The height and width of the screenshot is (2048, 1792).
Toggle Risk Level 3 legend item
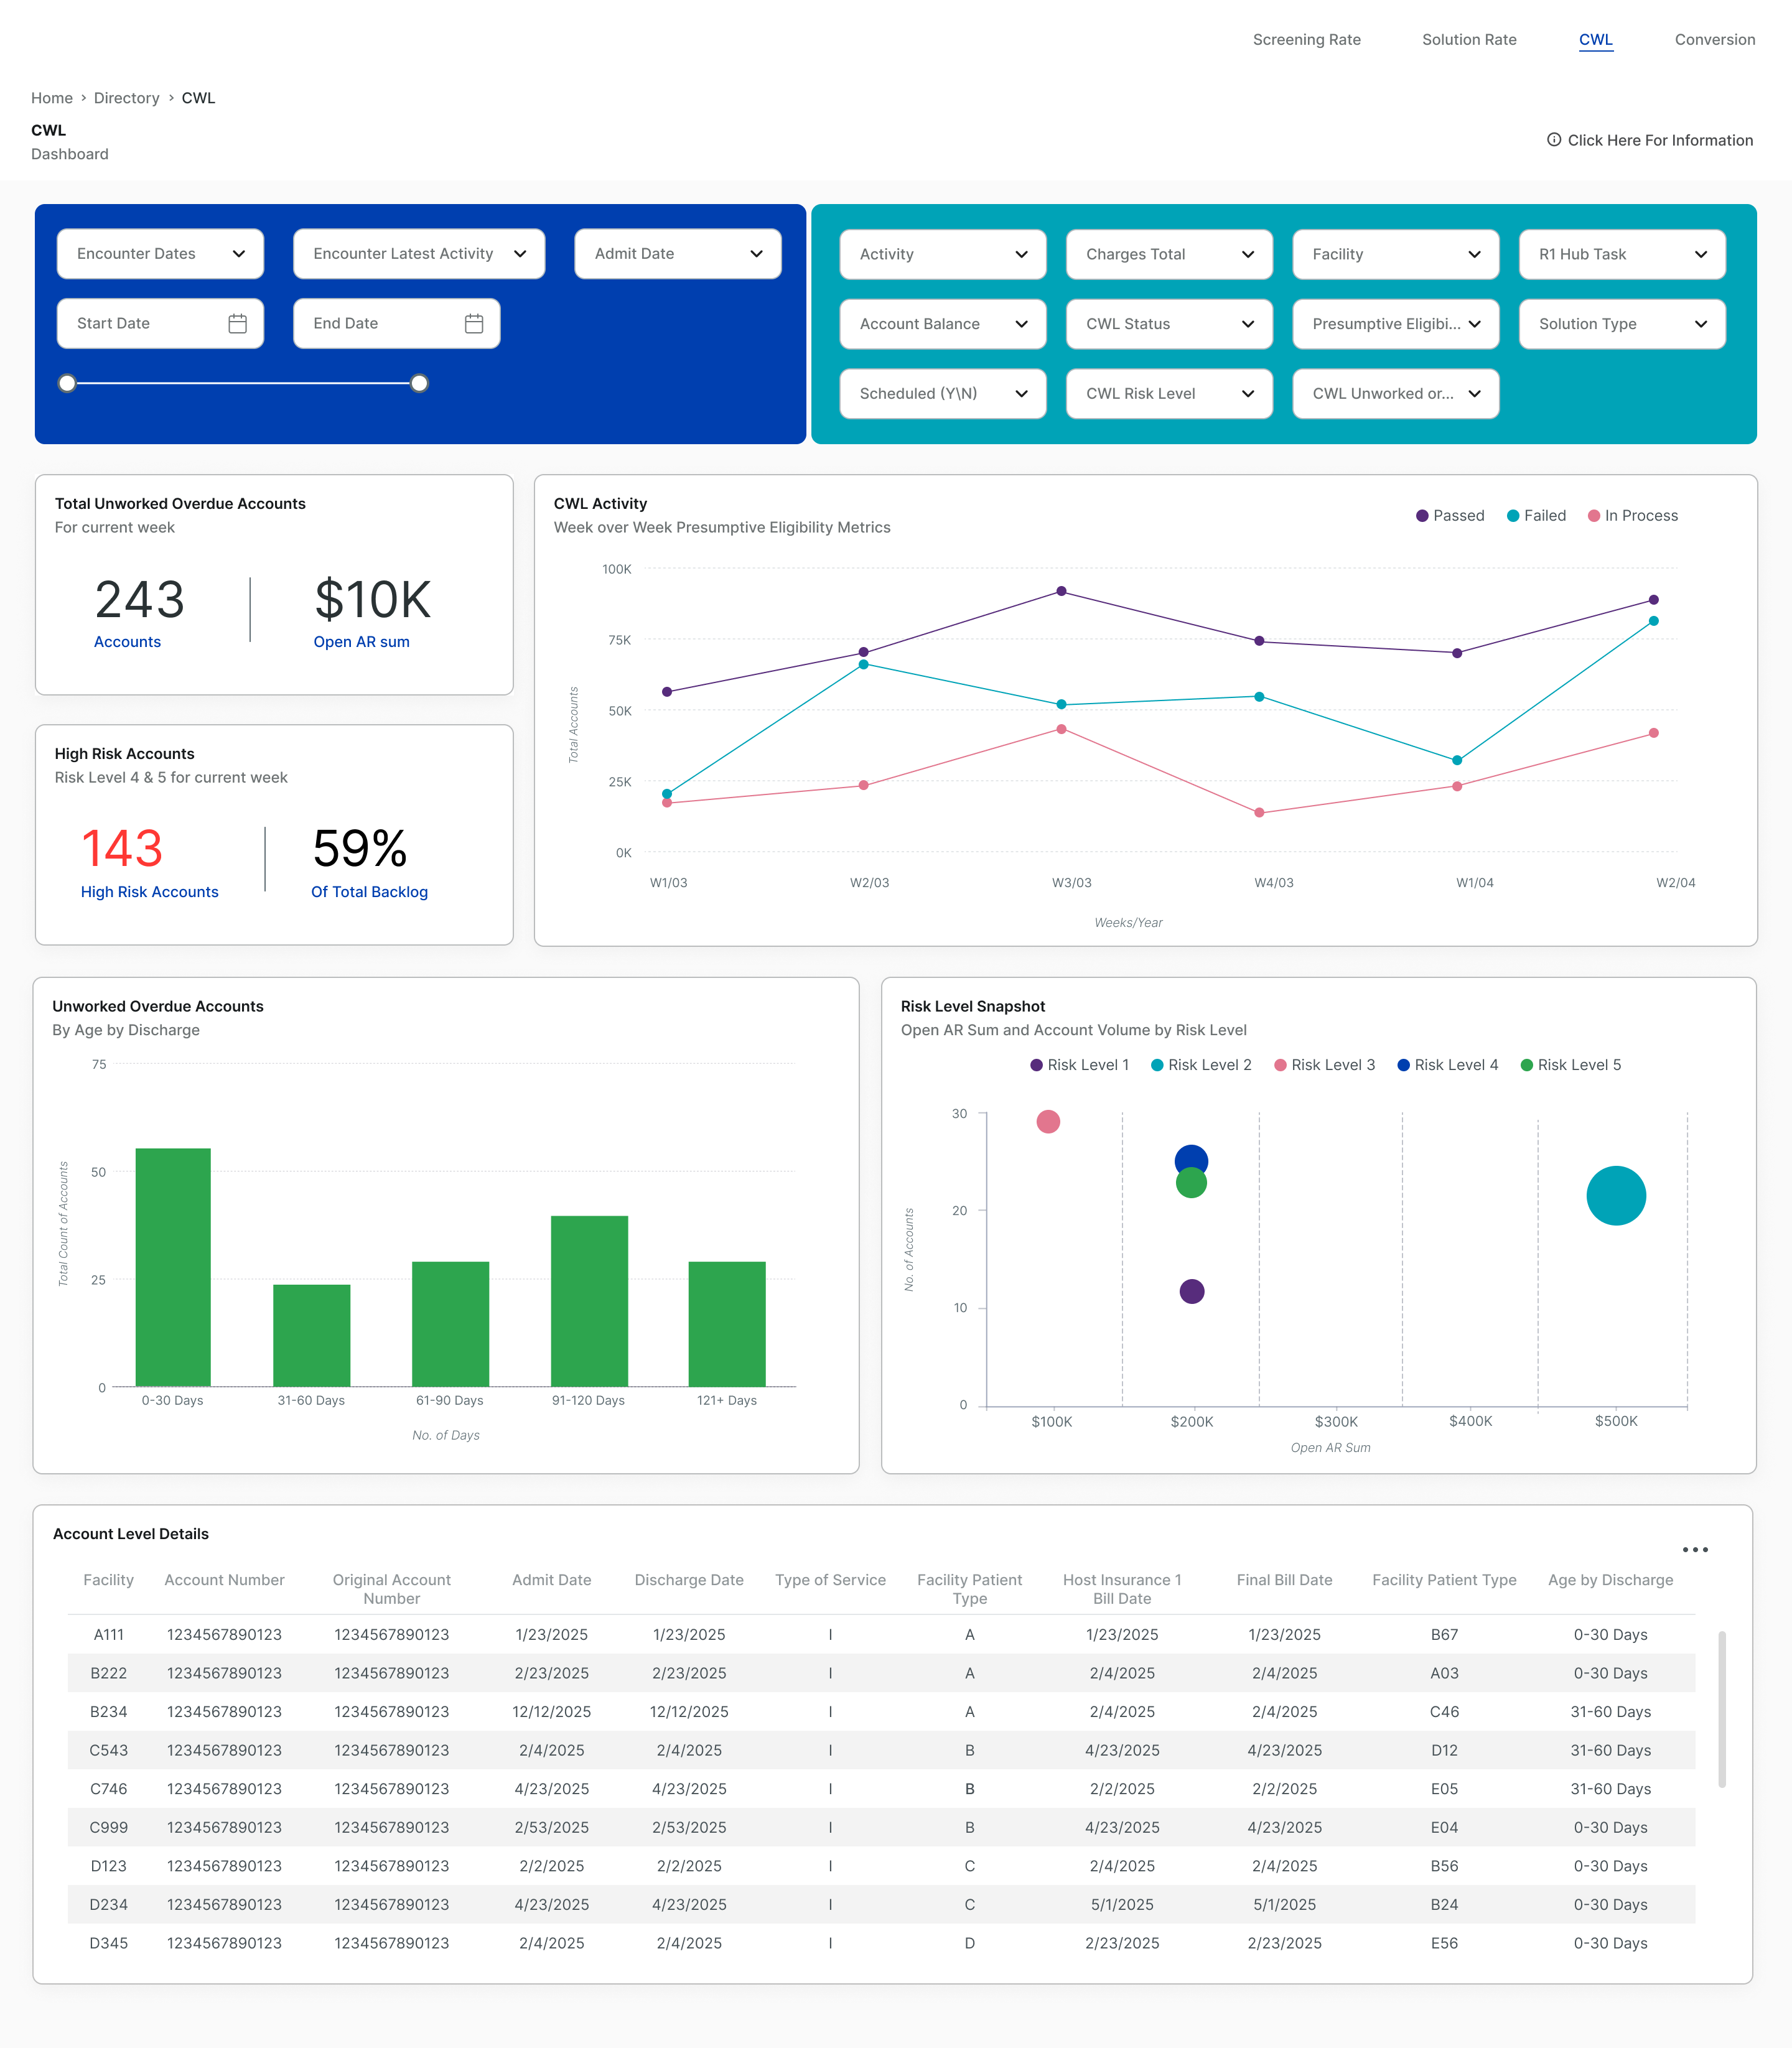(x=1324, y=1065)
